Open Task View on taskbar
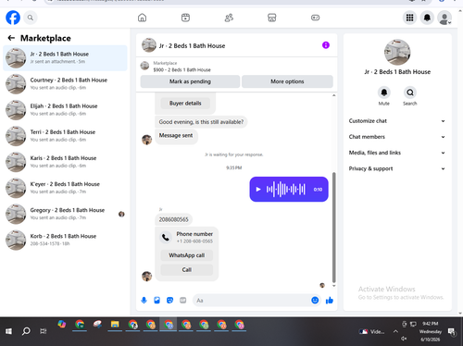 click(x=44, y=331)
